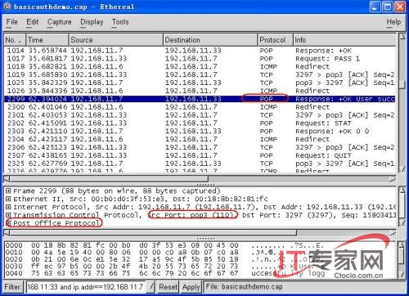Open the filter history dropdown arrow

(x=151, y=287)
